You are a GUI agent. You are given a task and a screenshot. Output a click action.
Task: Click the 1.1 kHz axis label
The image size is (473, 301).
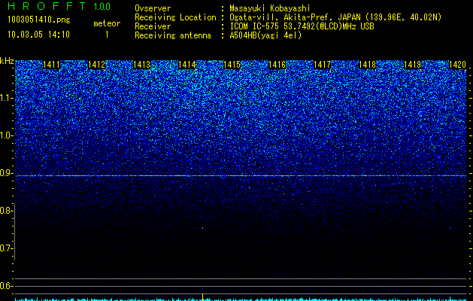pyautogui.click(x=6, y=98)
